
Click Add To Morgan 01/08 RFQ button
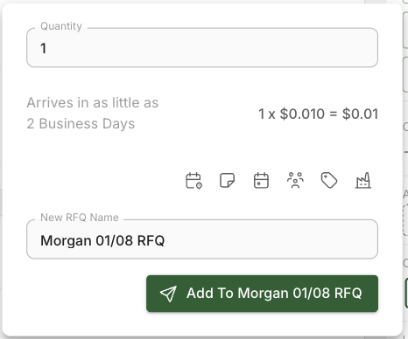[x=262, y=294]
